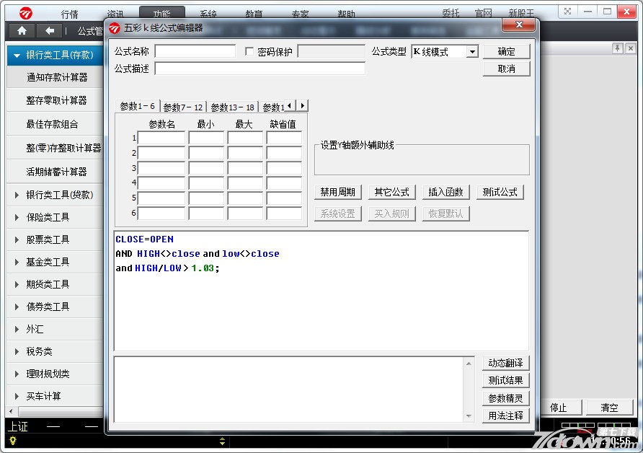Close the right side panel
This screenshot has width=643, height=453.
[x=631, y=48]
